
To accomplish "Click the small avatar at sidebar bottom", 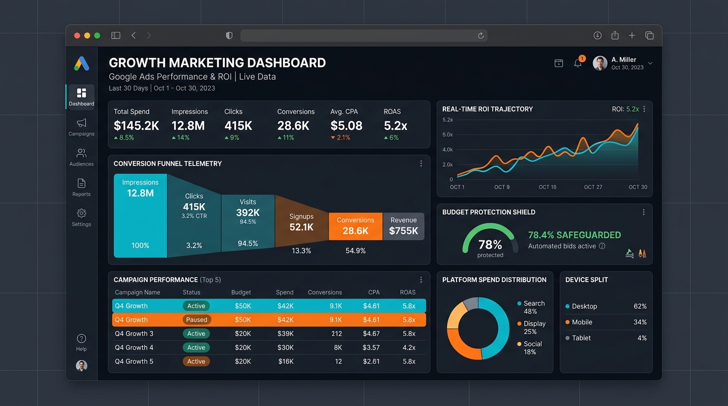I will (81, 366).
